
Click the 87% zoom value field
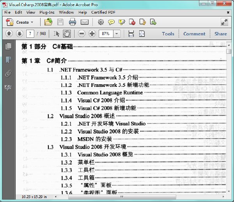pos(106,34)
